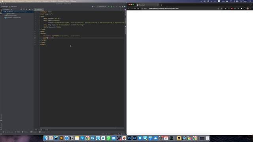Collapse the javascript project root folder
Screen dimensions: 253x142
pos(3,12)
